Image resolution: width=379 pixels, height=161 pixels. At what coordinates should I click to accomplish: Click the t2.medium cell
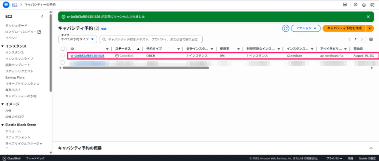tap(295, 56)
